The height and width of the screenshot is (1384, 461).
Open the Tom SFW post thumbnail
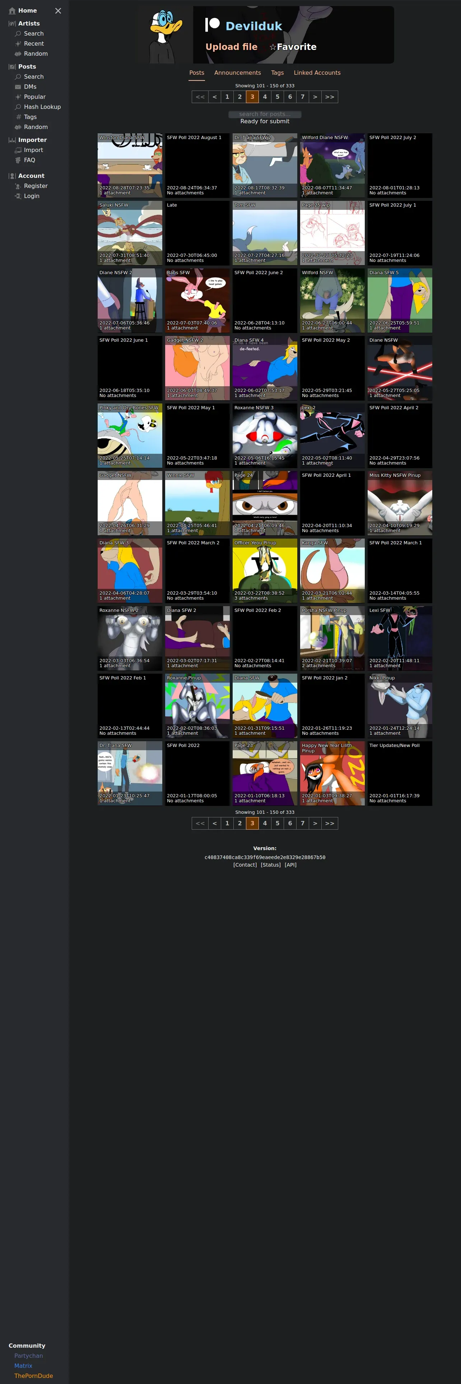(x=265, y=233)
